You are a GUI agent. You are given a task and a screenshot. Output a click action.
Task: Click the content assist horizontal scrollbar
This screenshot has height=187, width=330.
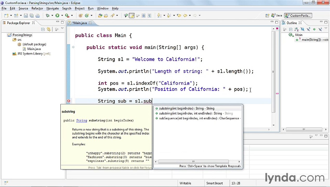(x=193, y=162)
